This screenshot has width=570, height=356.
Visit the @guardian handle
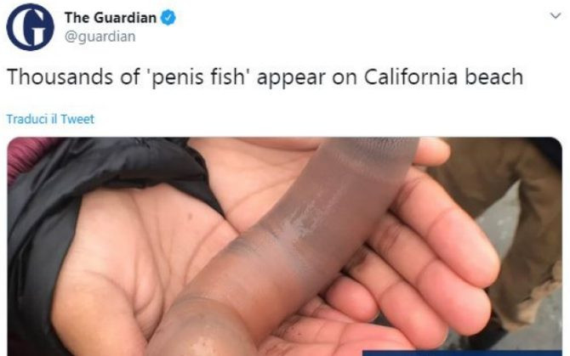100,37
